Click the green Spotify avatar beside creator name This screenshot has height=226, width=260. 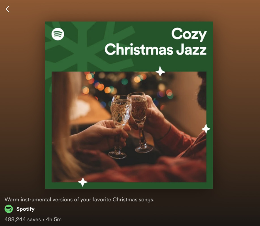coord(9,209)
